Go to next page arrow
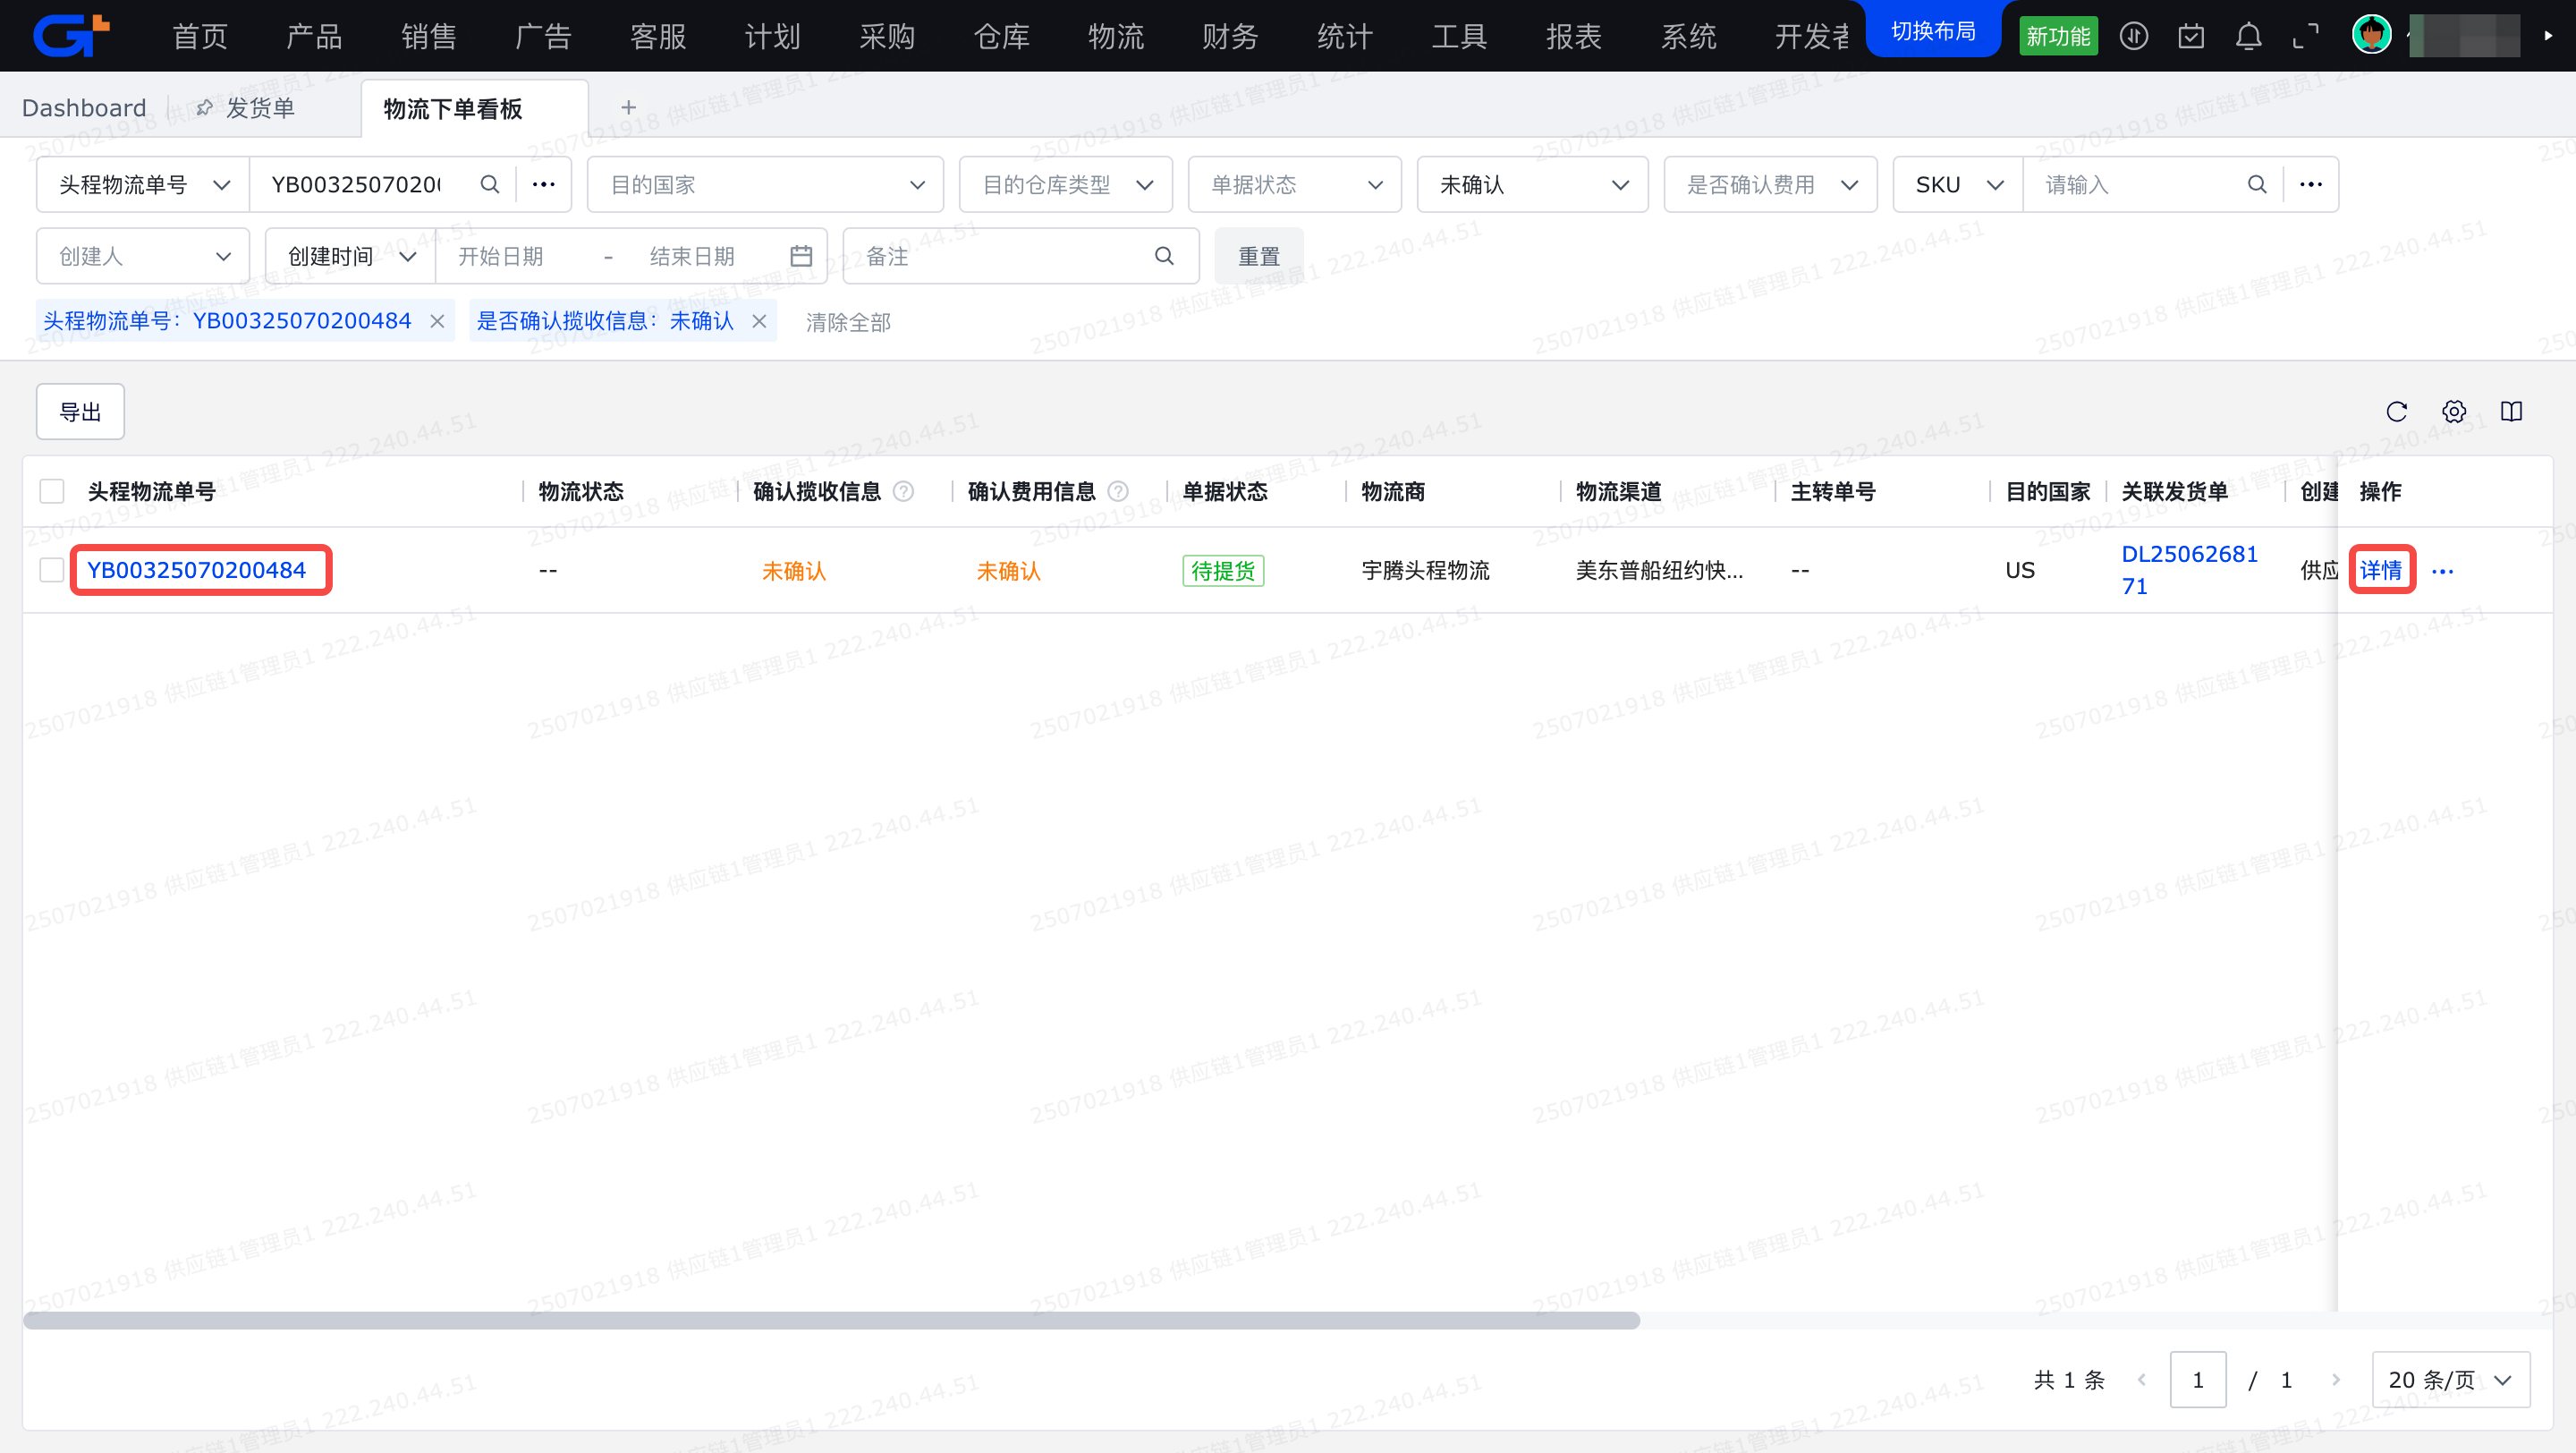The image size is (2576, 1453). (x=2335, y=1380)
